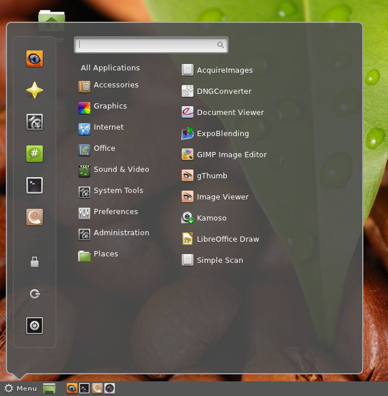Click the System Tools gear icon

pos(84,192)
